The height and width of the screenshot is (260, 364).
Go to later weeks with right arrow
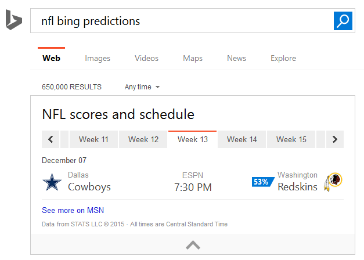click(x=335, y=139)
